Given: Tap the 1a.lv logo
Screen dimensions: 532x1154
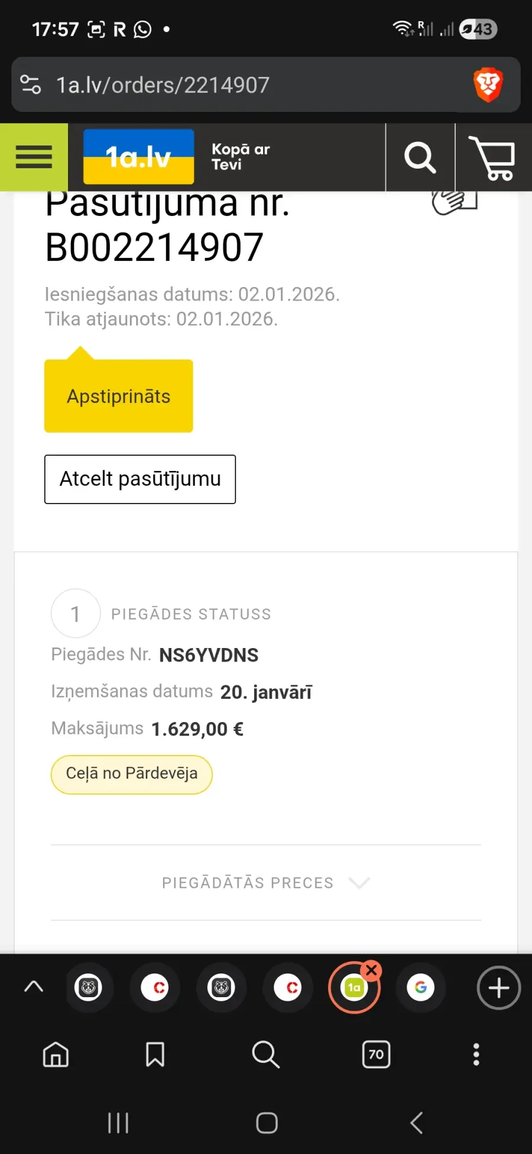Looking at the screenshot, I should pos(139,157).
